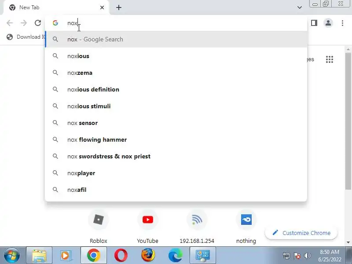Close the New Tab tab

[102, 7]
